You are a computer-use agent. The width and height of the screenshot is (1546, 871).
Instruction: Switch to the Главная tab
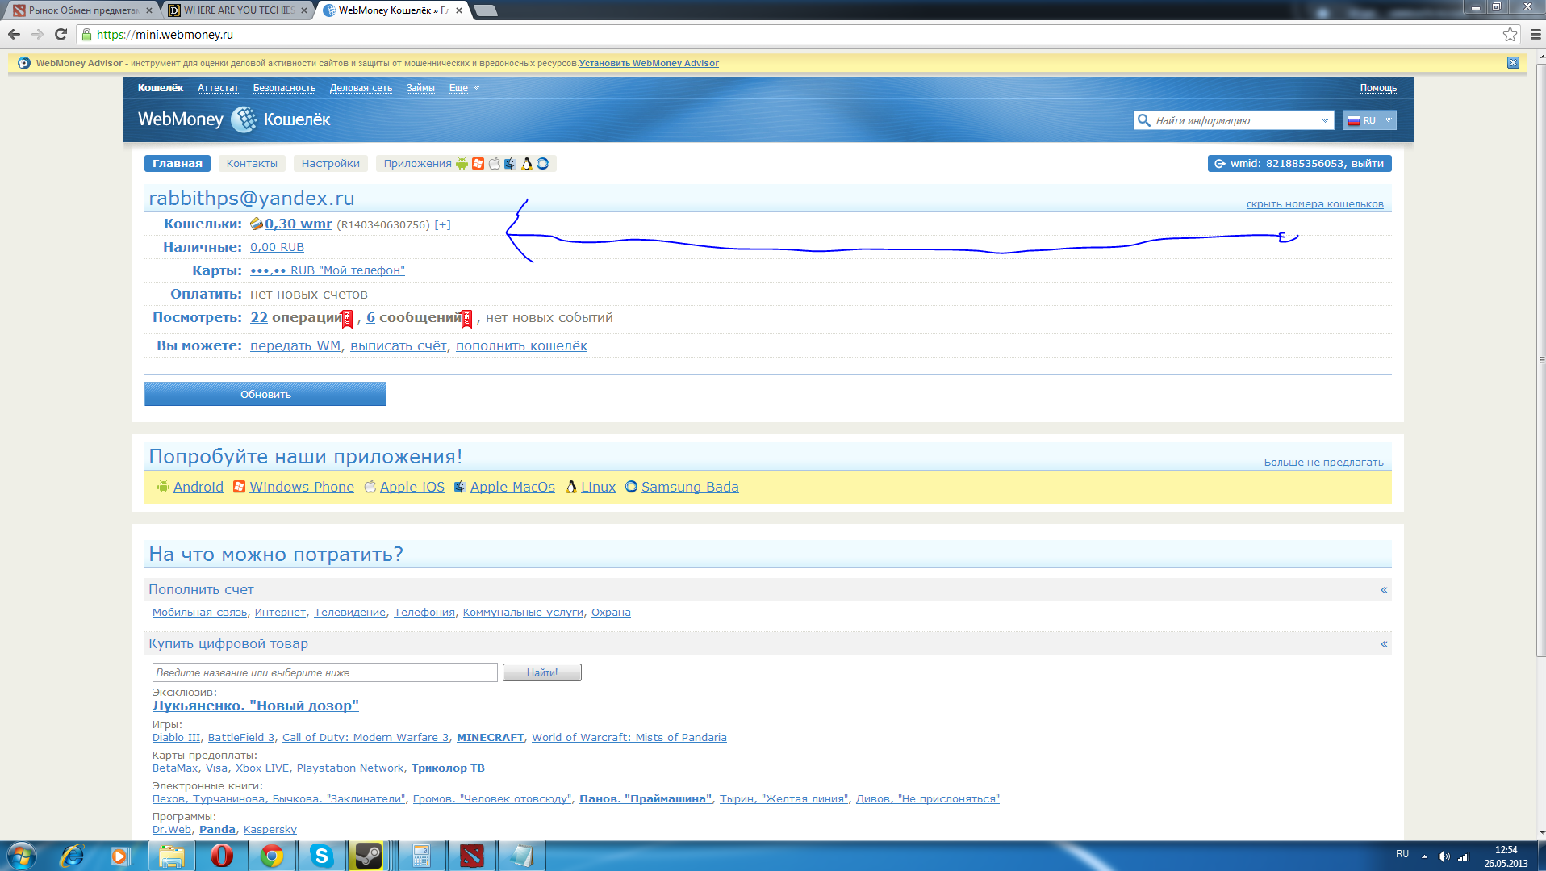(x=178, y=164)
